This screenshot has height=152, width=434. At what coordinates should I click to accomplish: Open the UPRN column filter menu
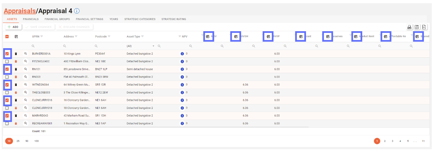(x=42, y=37)
